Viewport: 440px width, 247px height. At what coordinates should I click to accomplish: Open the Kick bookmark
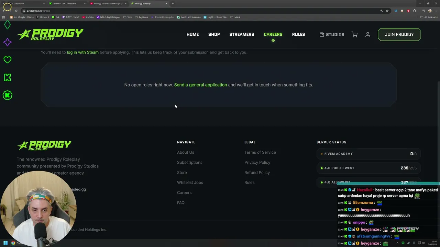[55, 17]
